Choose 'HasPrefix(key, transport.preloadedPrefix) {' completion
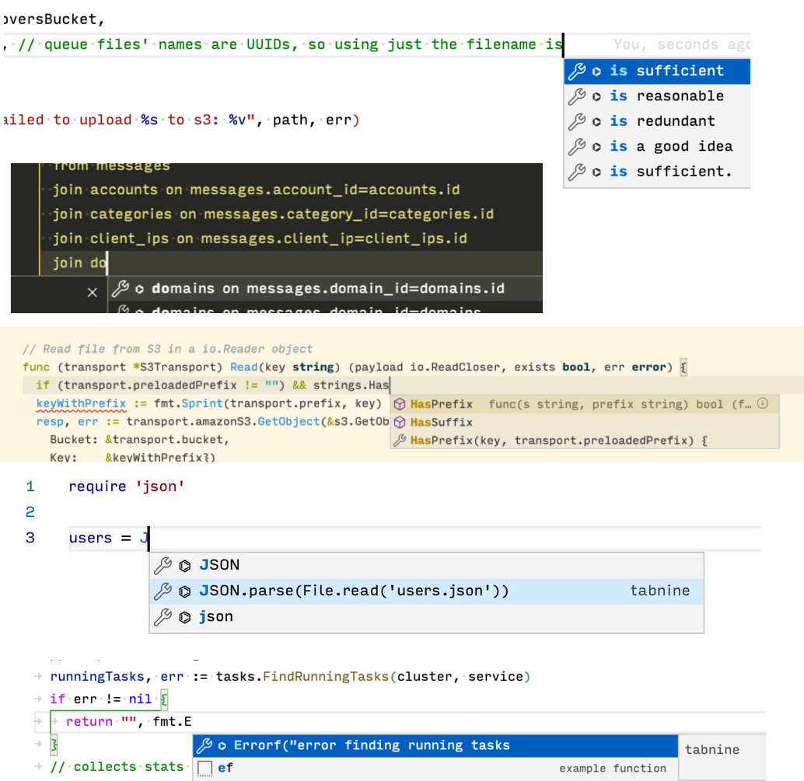Screen dimensions: 804x781 [x=585, y=440]
